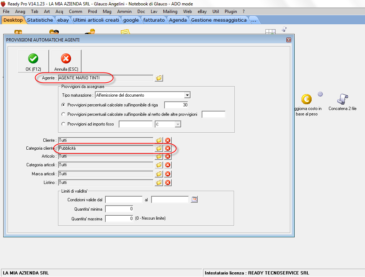Click the net provvigioni percentage input field
Image resolution: width=365 pixels, height=277 pixels.
[214, 114]
